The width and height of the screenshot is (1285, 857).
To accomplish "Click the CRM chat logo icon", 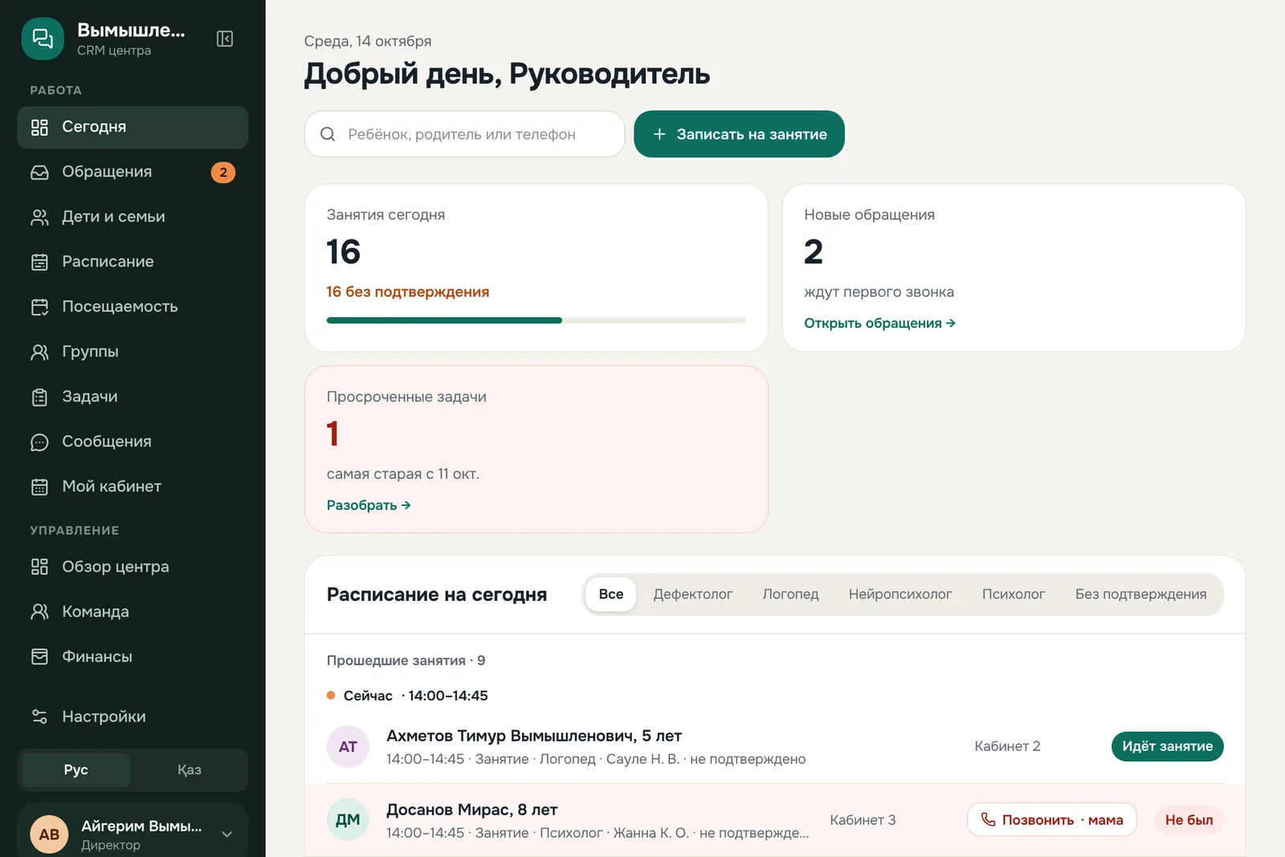I will [x=43, y=39].
